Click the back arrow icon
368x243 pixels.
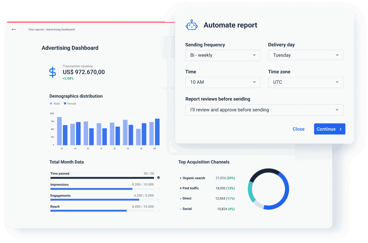14,29
